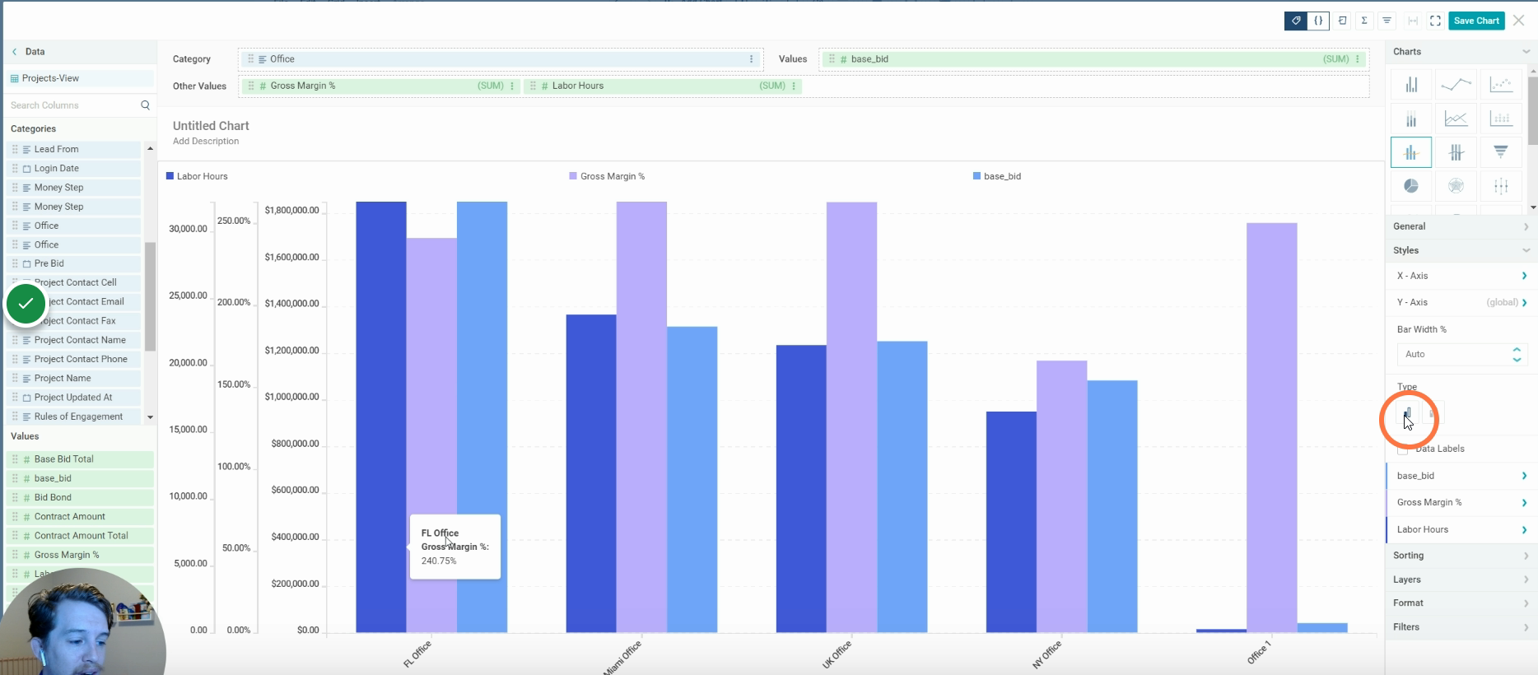Select the basic bar chart type
Viewport: 1538px width, 675px height.
1411,85
